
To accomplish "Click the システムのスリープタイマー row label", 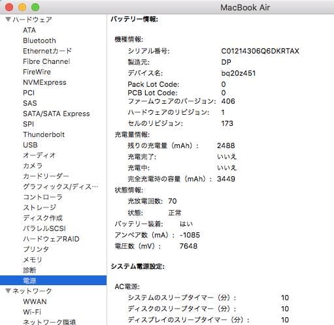I will click(182, 298).
